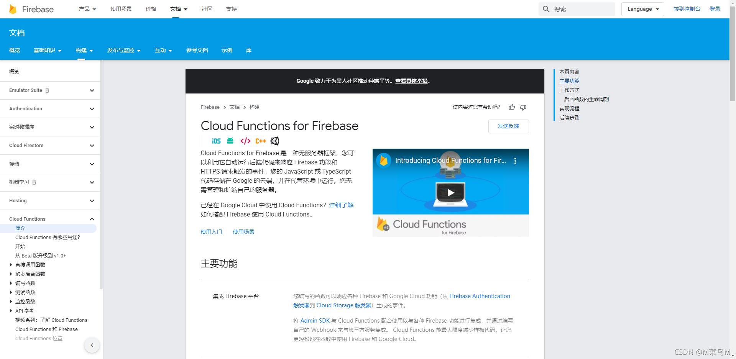Click the thumbs up helpful icon
The width and height of the screenshot is (736, 359).
(512, 107)
